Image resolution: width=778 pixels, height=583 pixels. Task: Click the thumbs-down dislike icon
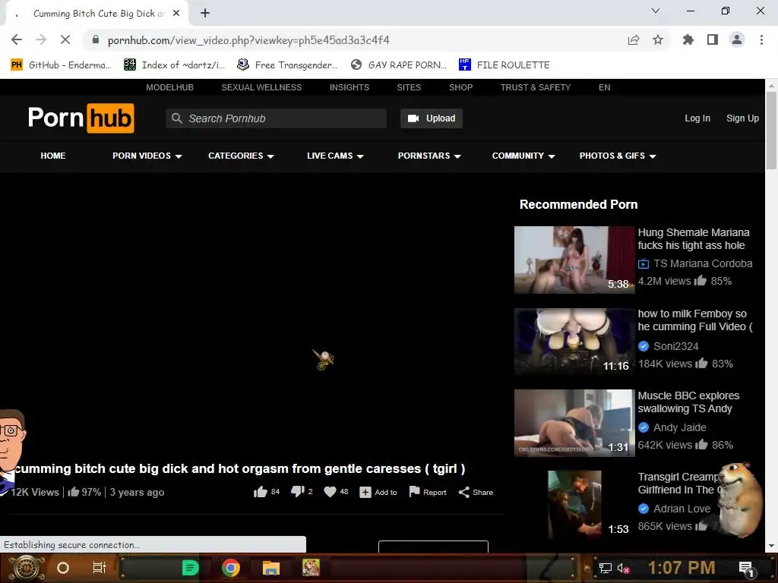click(x=297, y=492)
